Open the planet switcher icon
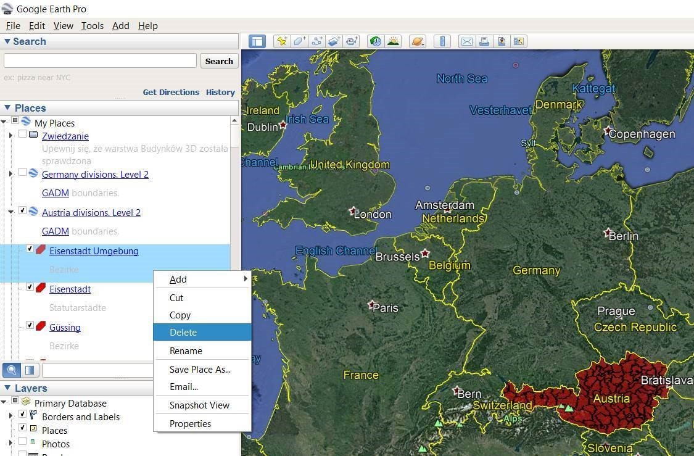This screenshot has height=456, width=694. click(x=418, y=41)
